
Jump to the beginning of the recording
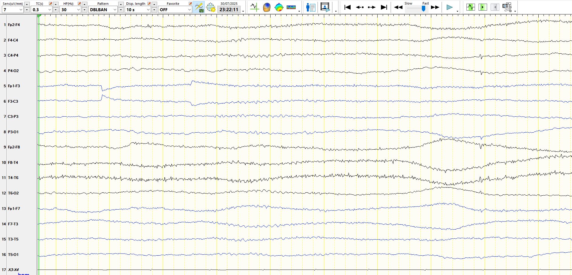pyautogui.click(x=348, y=7)
